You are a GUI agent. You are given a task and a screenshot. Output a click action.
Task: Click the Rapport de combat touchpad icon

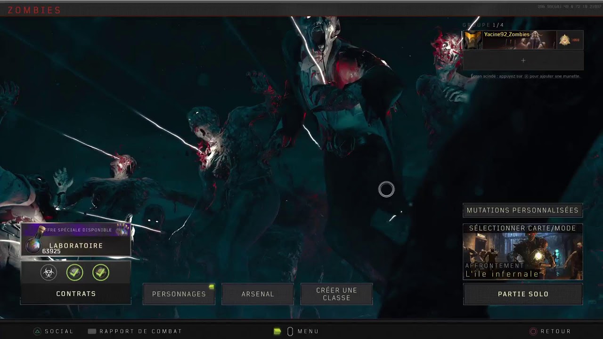(x=92, y=331)
